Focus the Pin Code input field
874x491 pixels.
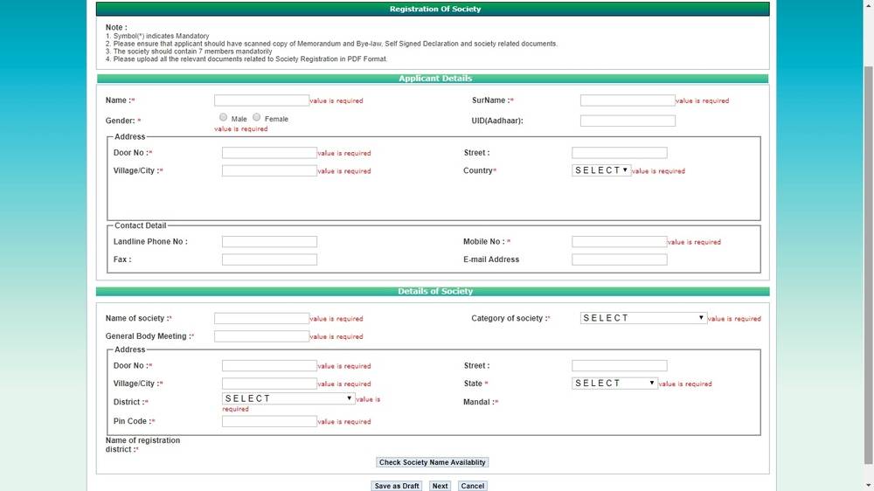click(269, 421)
